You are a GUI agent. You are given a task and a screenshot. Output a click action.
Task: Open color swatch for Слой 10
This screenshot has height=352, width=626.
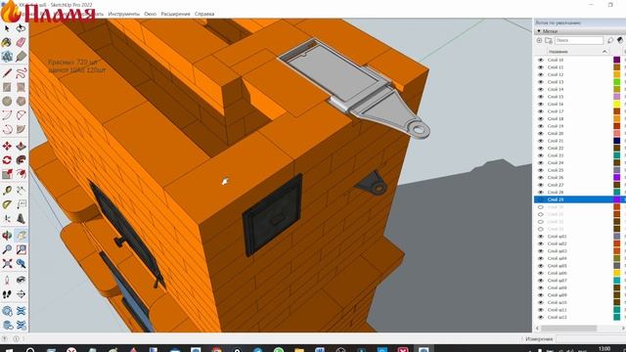(x=617, y=60)
